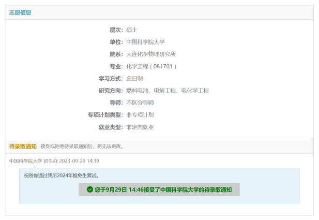Click the timestamp 2023-09-29 14:39
Viewport: 319px width, 220px height.
(79, 161)
